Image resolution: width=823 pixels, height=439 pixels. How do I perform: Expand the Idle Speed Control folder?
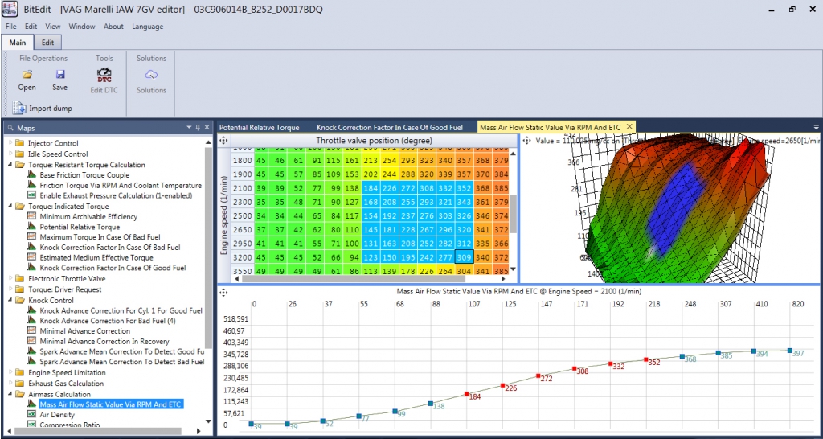click(10, 154)
